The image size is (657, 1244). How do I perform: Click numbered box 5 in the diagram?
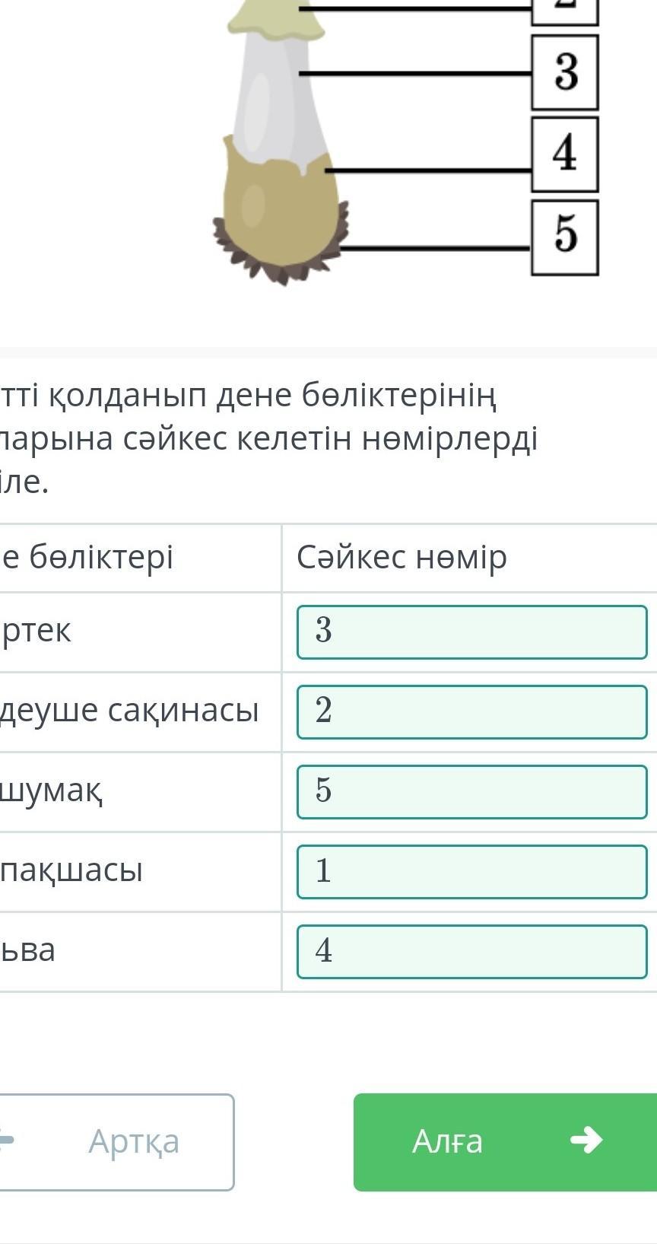pos(565,237)
